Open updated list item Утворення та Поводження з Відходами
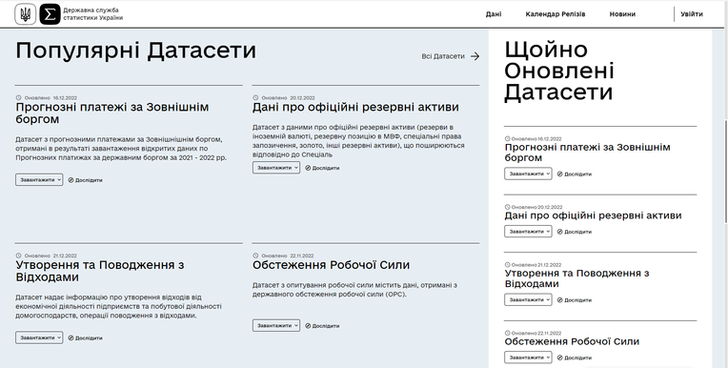The height and width of the screenshot is (368, 728). (x=576, y=278)
